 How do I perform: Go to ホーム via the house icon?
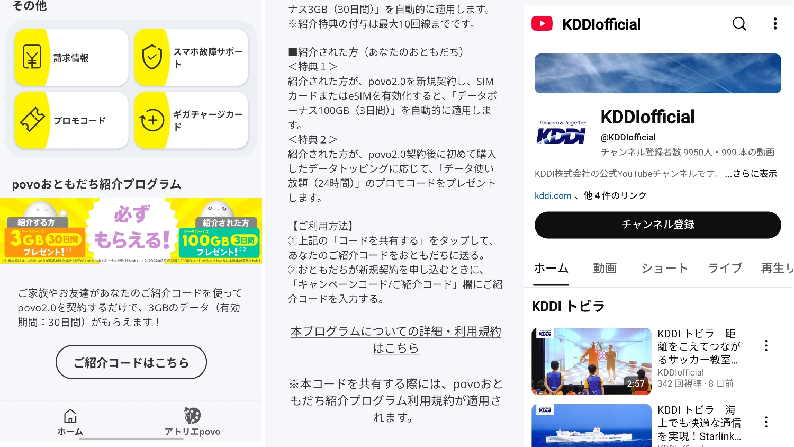click(70, 416)
